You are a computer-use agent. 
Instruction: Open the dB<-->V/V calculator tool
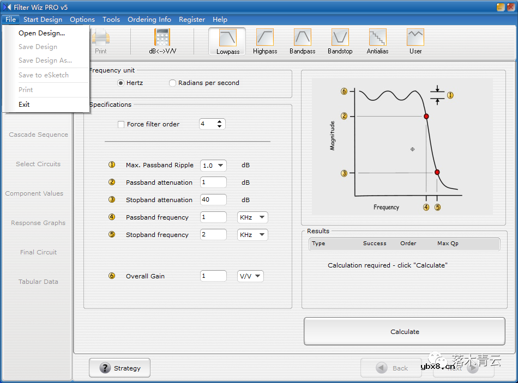(162, 41)
